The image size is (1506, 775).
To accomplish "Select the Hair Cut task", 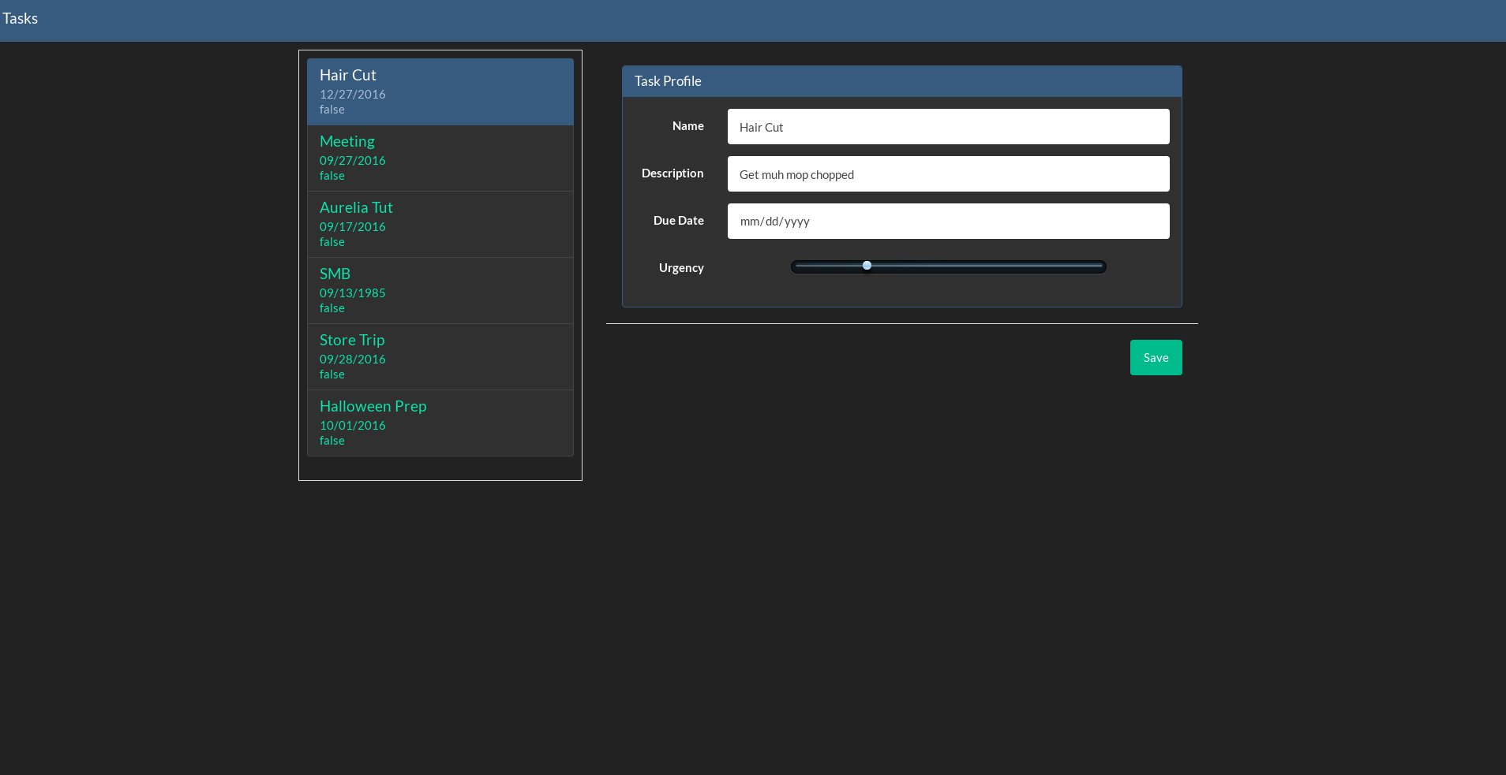I will [x=440, y=91].
